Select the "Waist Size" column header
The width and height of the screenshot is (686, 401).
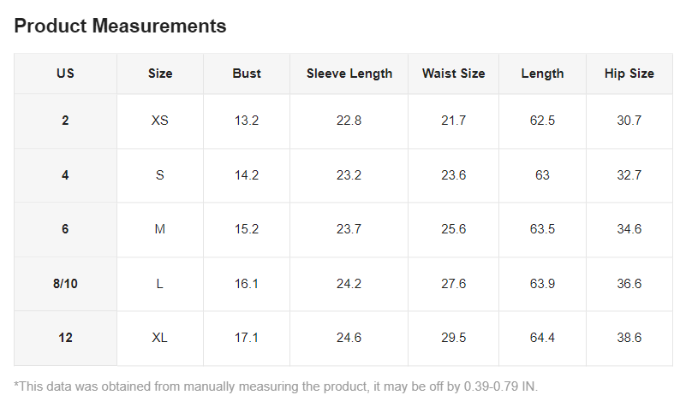coord(453,74)
